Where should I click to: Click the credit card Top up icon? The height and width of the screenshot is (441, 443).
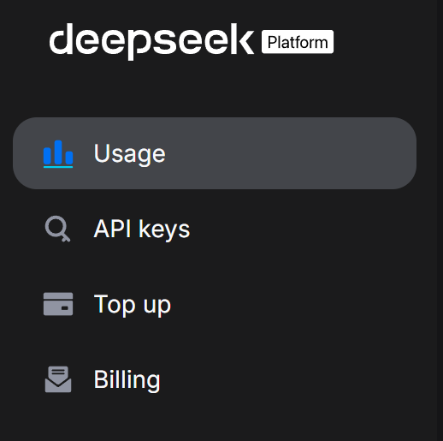click(58, 304)
